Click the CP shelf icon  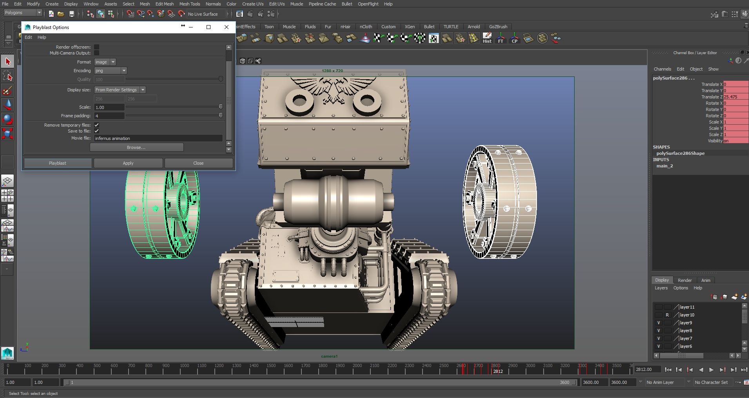514,38
